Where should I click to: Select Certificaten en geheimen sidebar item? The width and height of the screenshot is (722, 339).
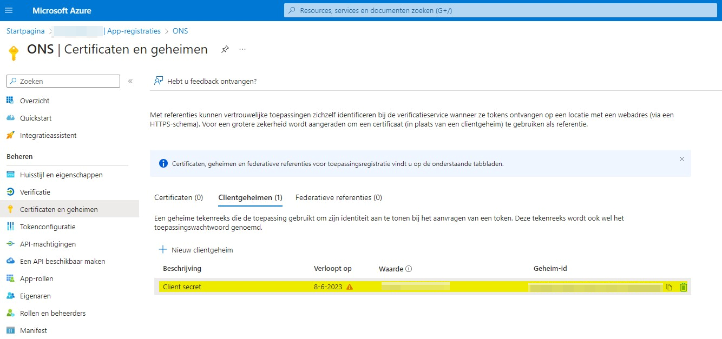click(69, 209)
